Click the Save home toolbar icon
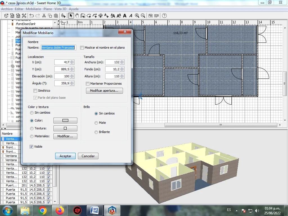 pos(18,16)
